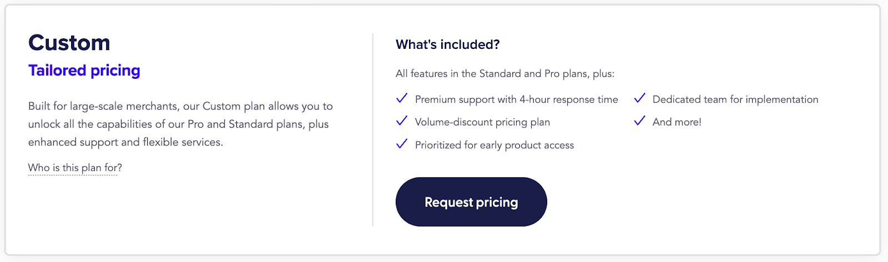888x262 pixels.
Task: Click the 'Built for large-scale merchants' description line
Action: pyautogui.click(x=180, y=106)
